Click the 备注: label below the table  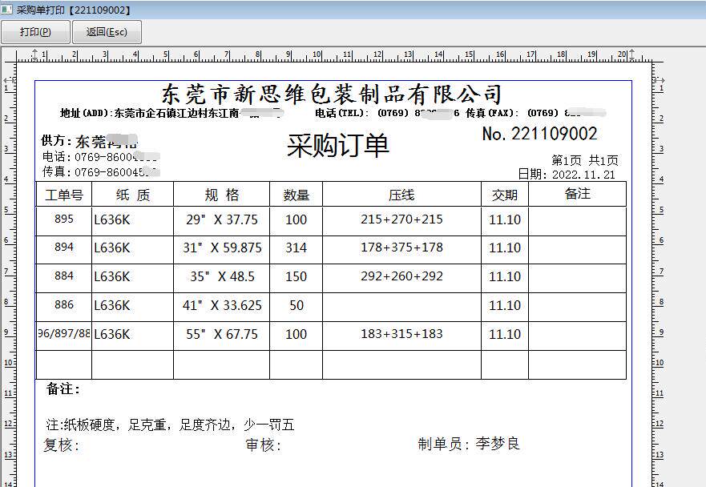point(63,389)
